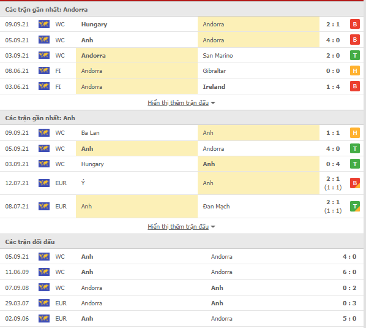Expand more Anh matches via Hiển thị thêm trận đấu

178,227
